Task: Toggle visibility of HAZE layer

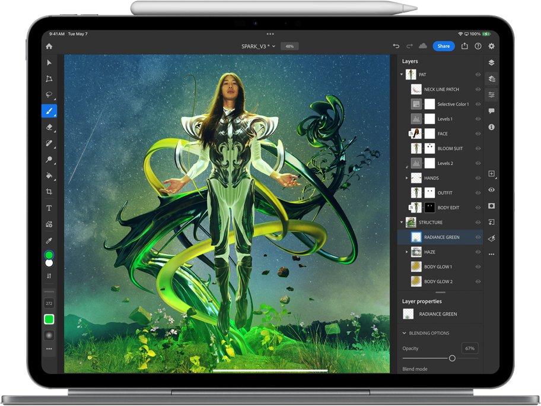Action: (478, 252)
